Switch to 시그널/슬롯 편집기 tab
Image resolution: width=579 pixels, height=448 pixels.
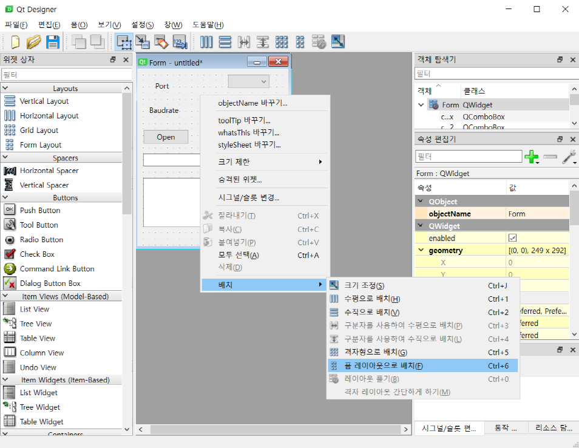click(449, 428)
